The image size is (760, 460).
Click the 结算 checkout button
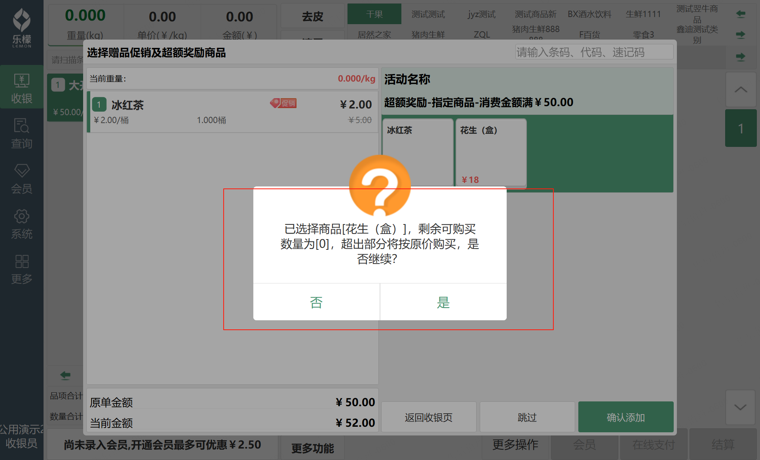coord(723,445)
